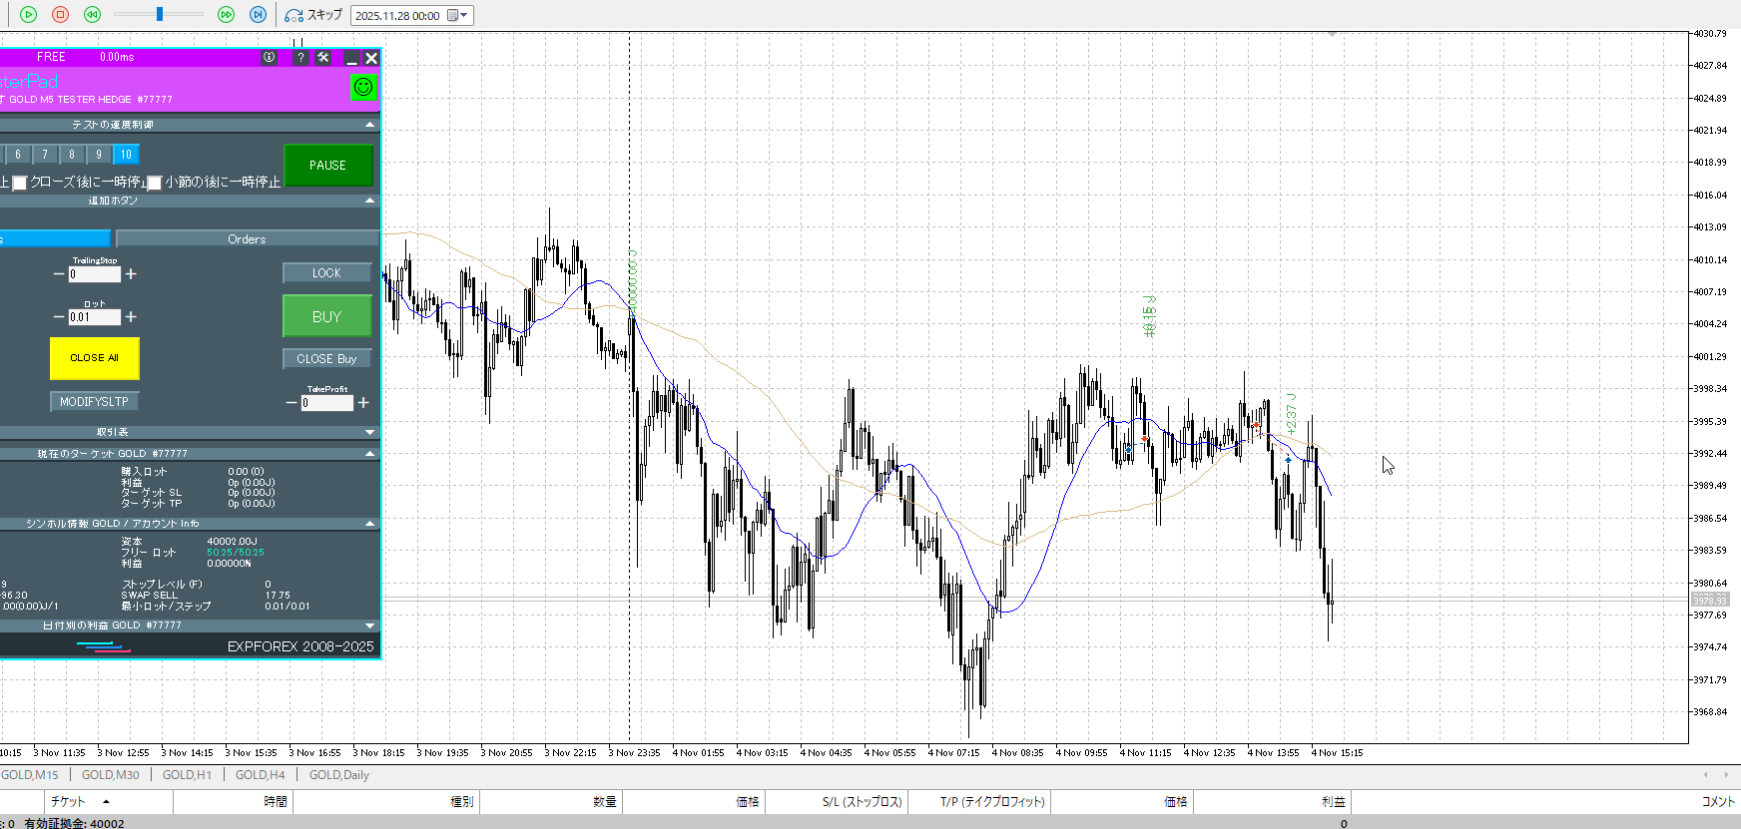The image size is (1741, 829).
Task: Click the yellow CLOSE All button
Action: coord(94,358)
